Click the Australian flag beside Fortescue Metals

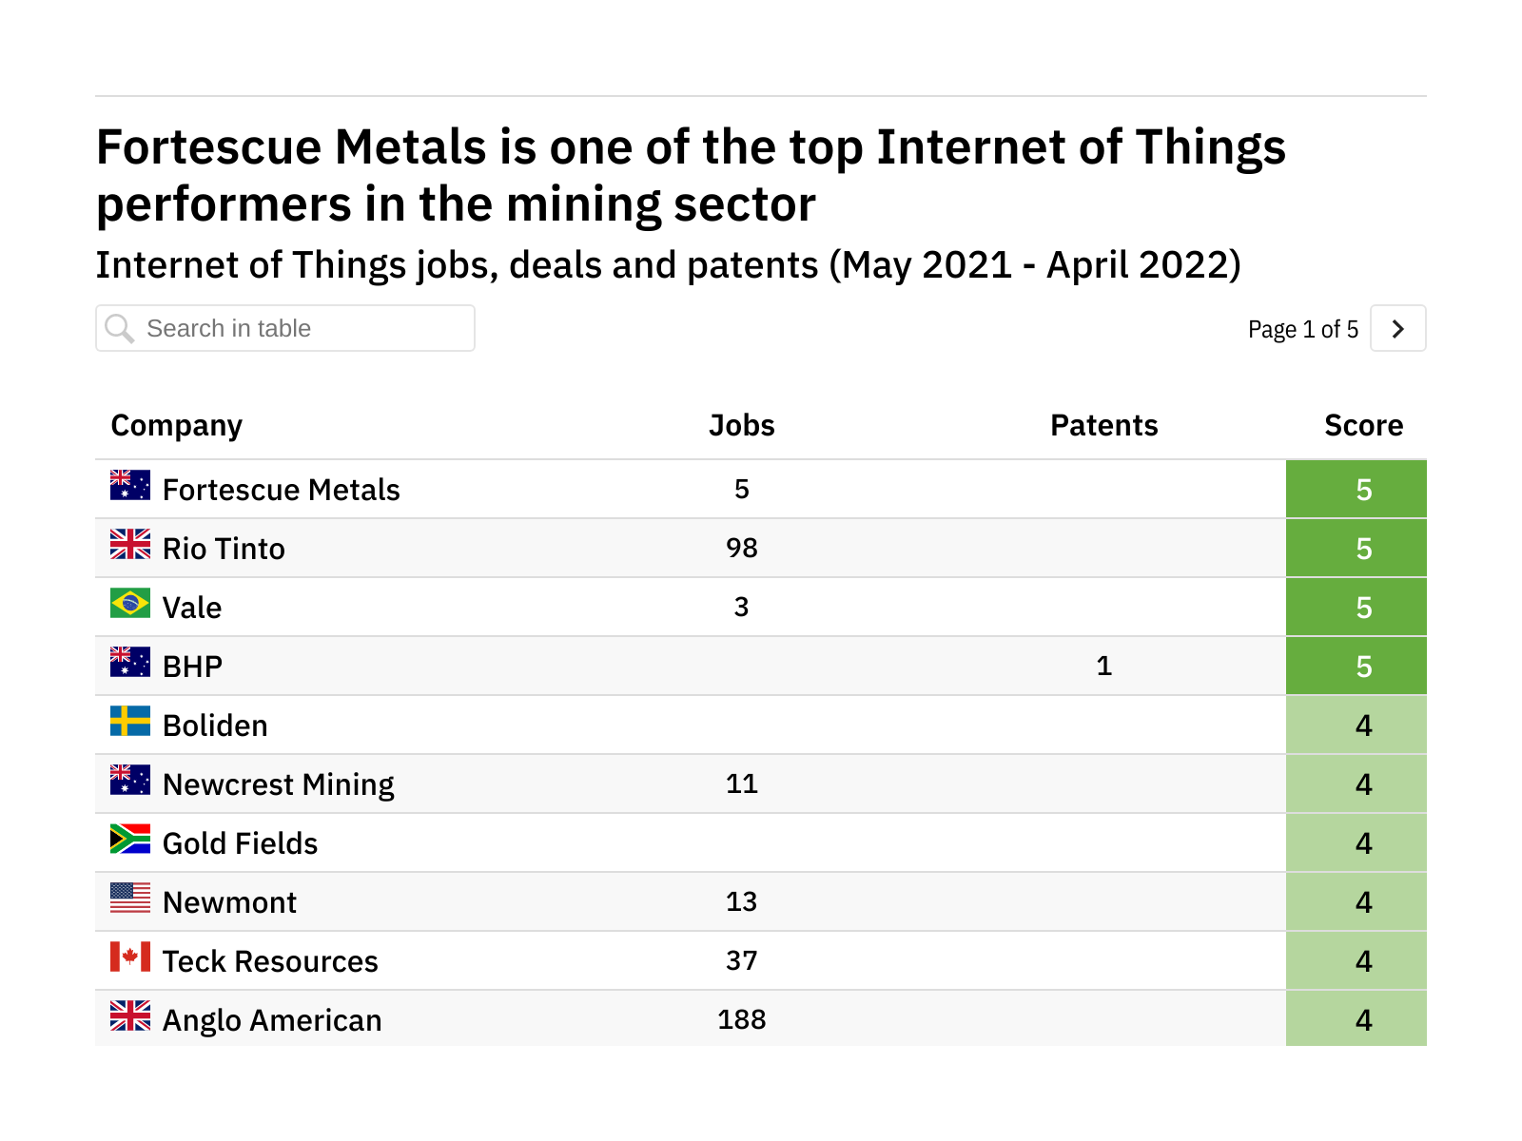[130, 486]
